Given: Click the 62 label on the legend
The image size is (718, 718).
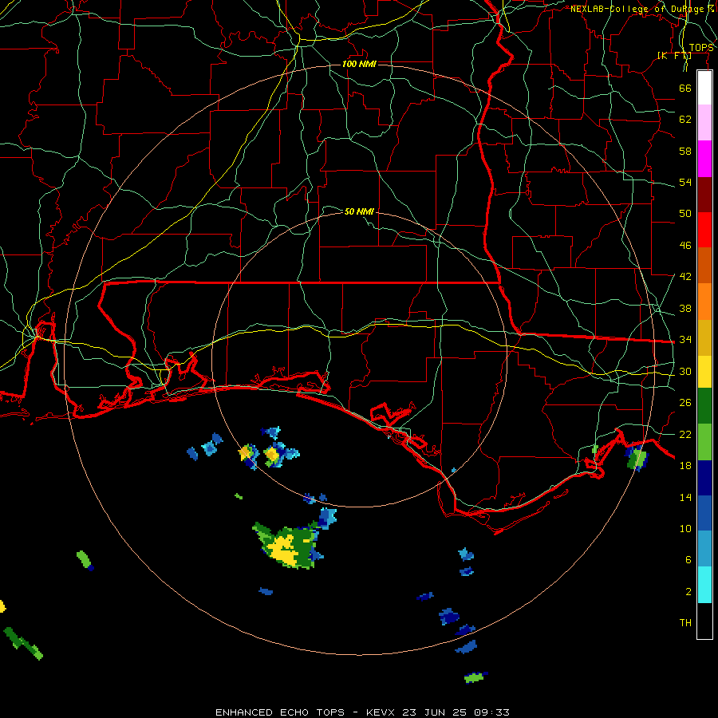Looking at the screenshot, I should 685,120.
